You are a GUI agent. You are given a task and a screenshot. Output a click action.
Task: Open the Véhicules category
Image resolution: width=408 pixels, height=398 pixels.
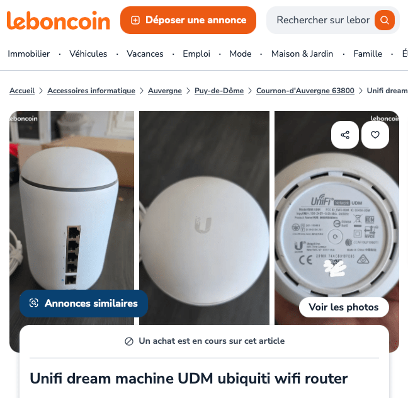[x=88, y=54]
